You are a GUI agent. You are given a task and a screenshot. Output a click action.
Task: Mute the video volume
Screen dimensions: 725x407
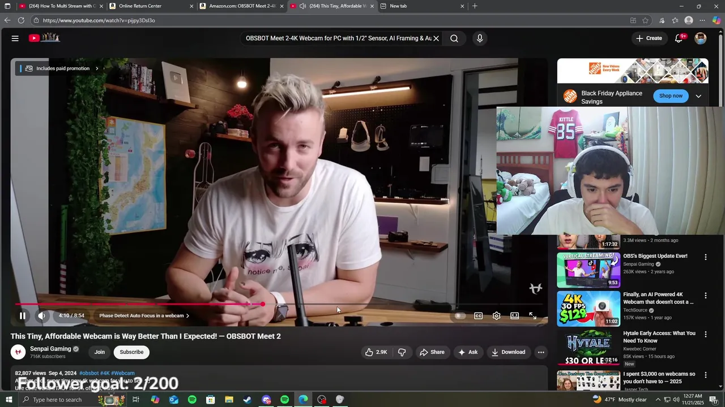(x=41, y=316)
